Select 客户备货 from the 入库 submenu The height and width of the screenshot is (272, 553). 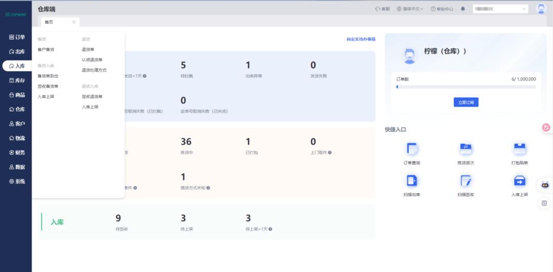[x=46, y=50]
